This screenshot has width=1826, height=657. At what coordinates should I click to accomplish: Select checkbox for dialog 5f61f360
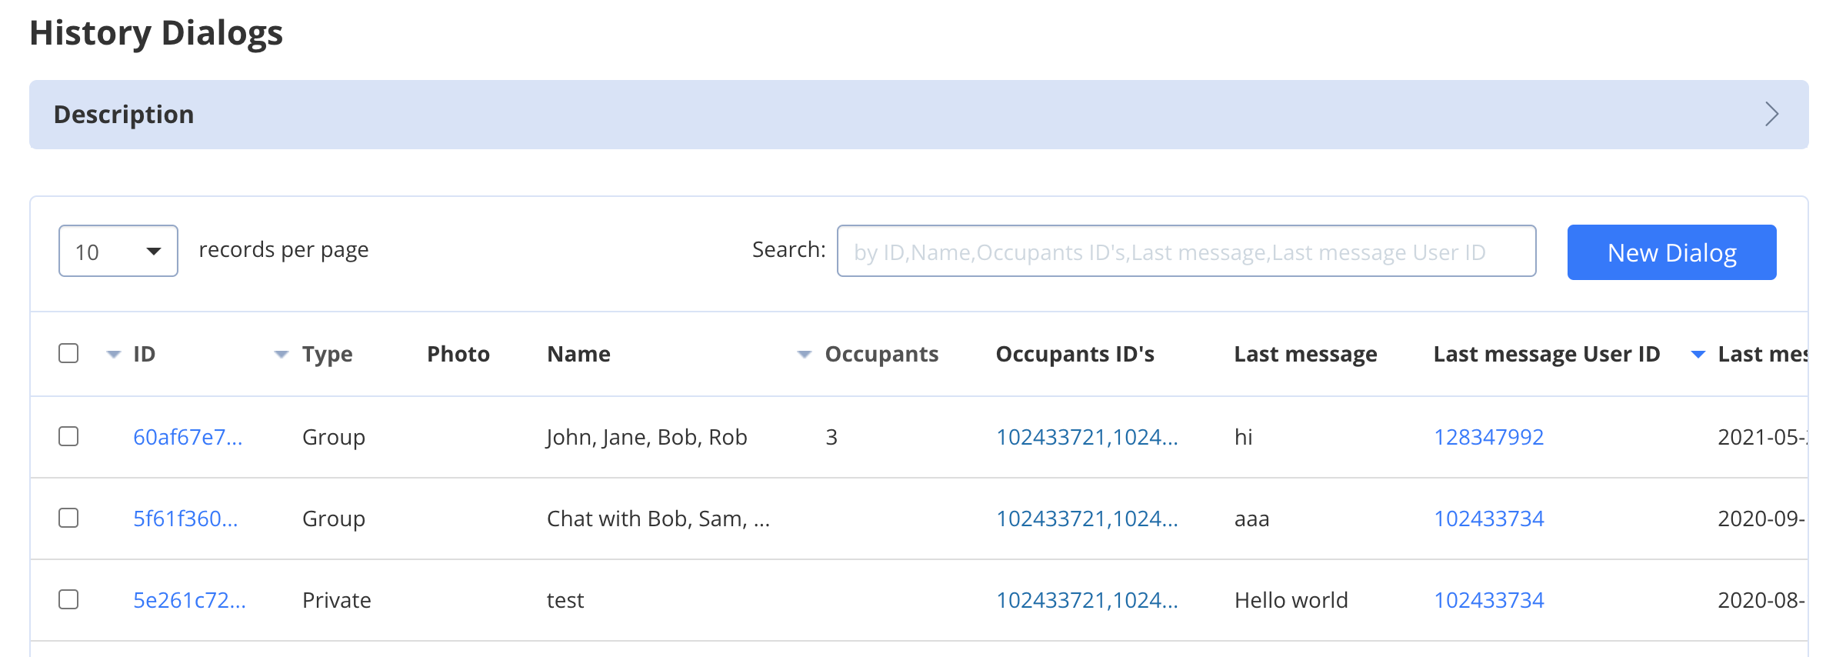(68, 518)
